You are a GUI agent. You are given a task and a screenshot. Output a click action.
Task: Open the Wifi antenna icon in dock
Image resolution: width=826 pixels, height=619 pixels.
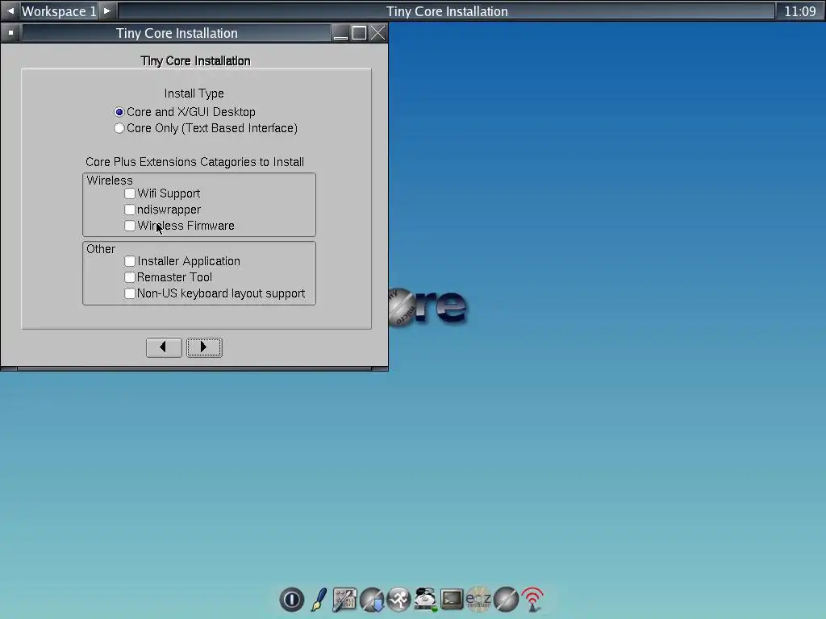pos(532,600)
